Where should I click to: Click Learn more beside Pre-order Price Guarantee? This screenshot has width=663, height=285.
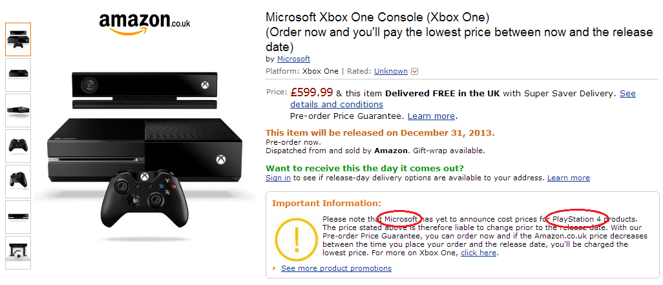click(431, 116)
